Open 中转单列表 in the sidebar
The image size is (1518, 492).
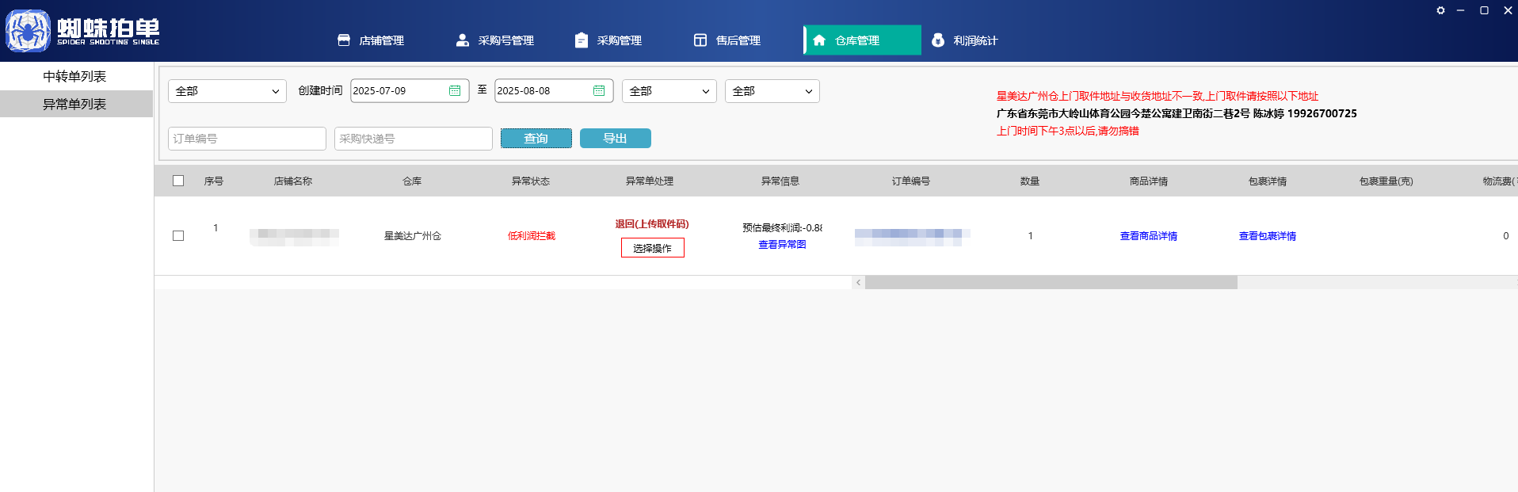tap(76, 76)
